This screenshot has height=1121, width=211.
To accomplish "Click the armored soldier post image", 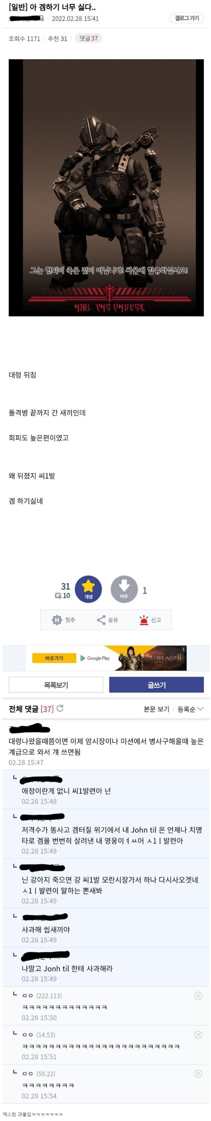I will (x=106, y=187).
